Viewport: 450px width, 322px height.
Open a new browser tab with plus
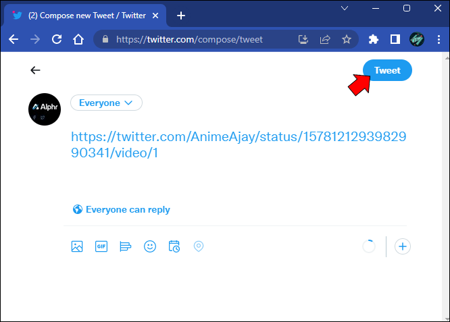pos(181,16)
